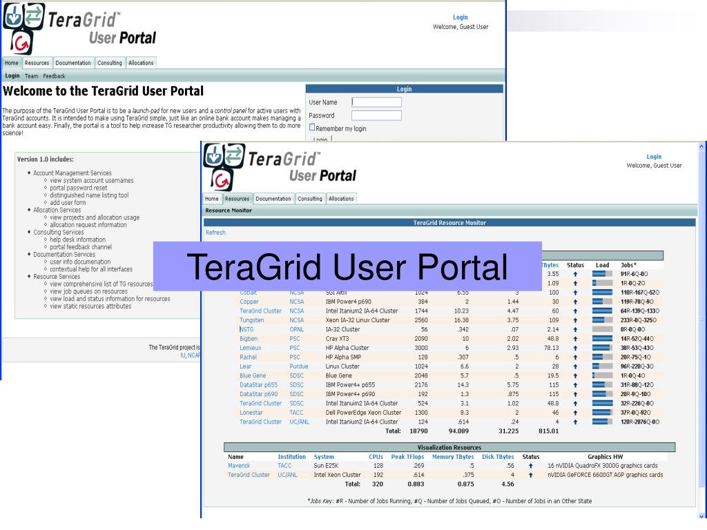The height and width of the screenshot is (530, 707).
Task: Click the status arrow in the Blue Gene row
Action: point(575,376)
